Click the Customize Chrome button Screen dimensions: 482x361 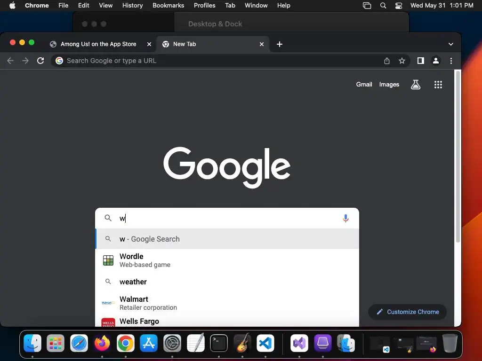[x=408, y=312]
